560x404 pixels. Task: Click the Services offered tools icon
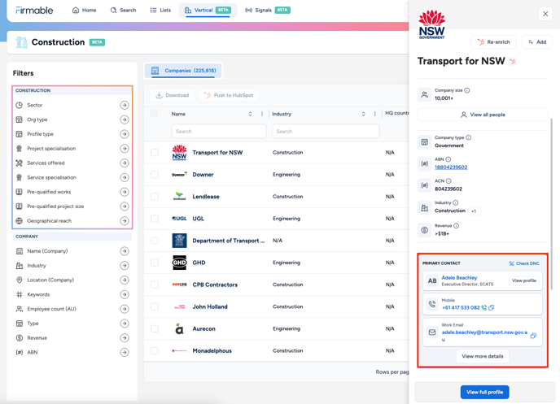pyautogui.click(x=20, y=163)
